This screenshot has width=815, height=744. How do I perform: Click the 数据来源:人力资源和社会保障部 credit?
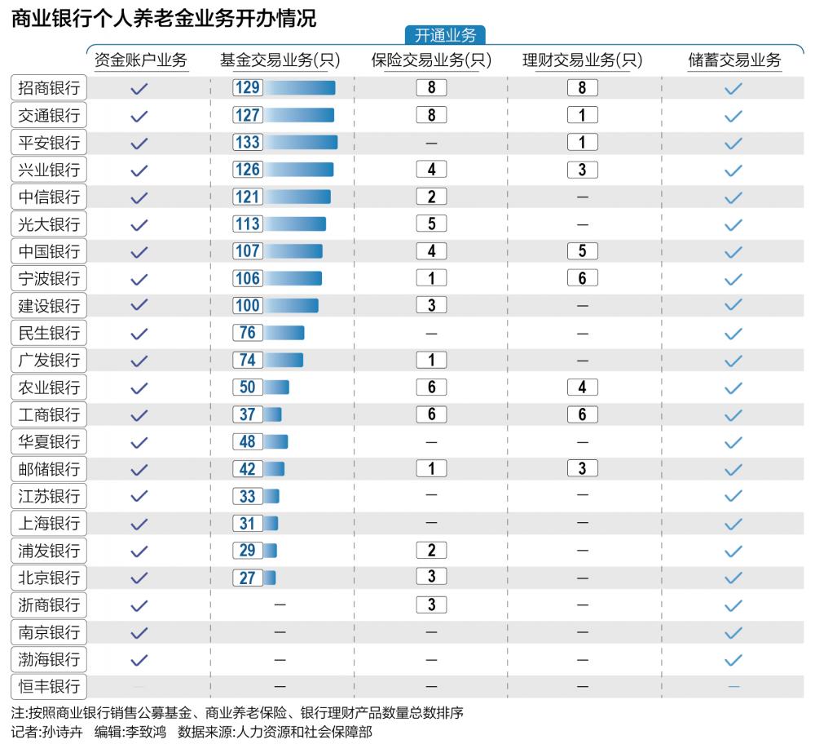tap(275, 732)
